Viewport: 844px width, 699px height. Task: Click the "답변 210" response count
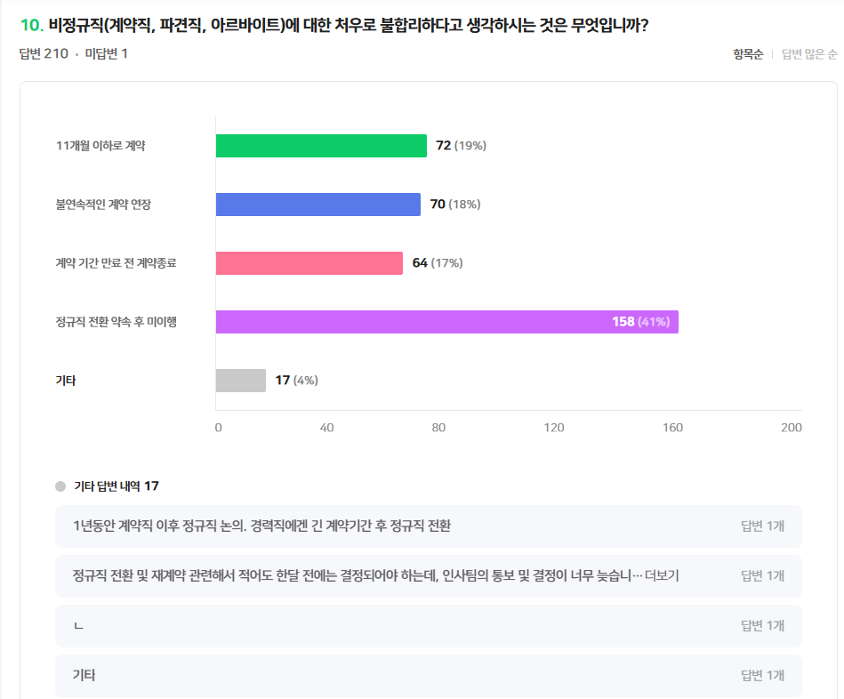click(44, 54)
